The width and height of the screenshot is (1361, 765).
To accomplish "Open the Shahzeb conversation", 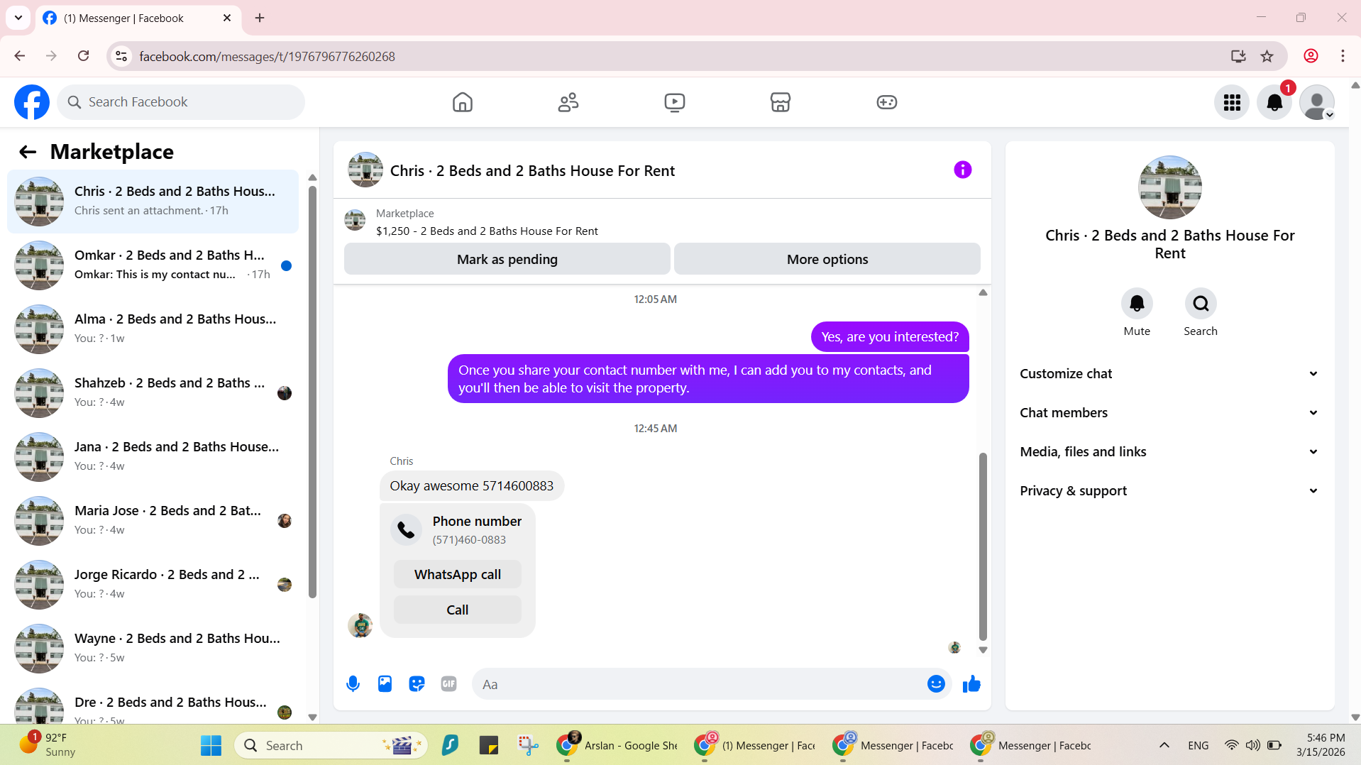I will tap(153, 393).
